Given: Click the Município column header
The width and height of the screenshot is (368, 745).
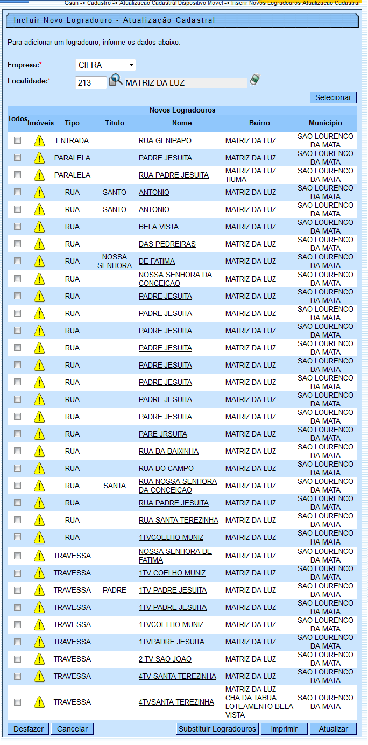Looking at the screenshot, I should pyautogui.click(x=325, y=123).
